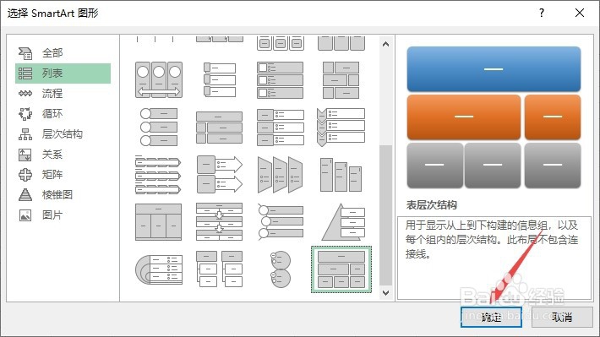Select the highlighted table hierarchy layout

(341, 269)
